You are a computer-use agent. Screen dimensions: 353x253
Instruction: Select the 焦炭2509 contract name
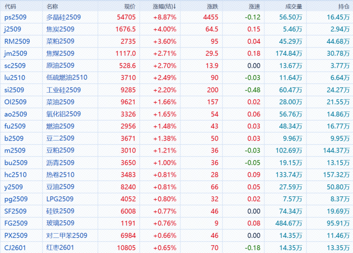tap(60, 29)
